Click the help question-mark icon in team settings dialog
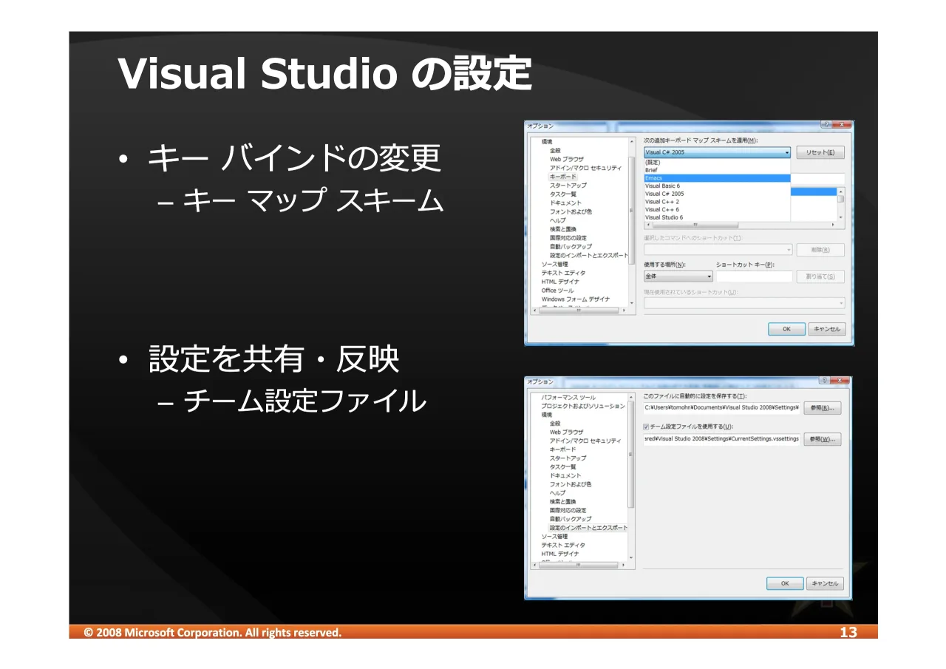The height and width of the screenshot is (669, 946). click(824, 380)
